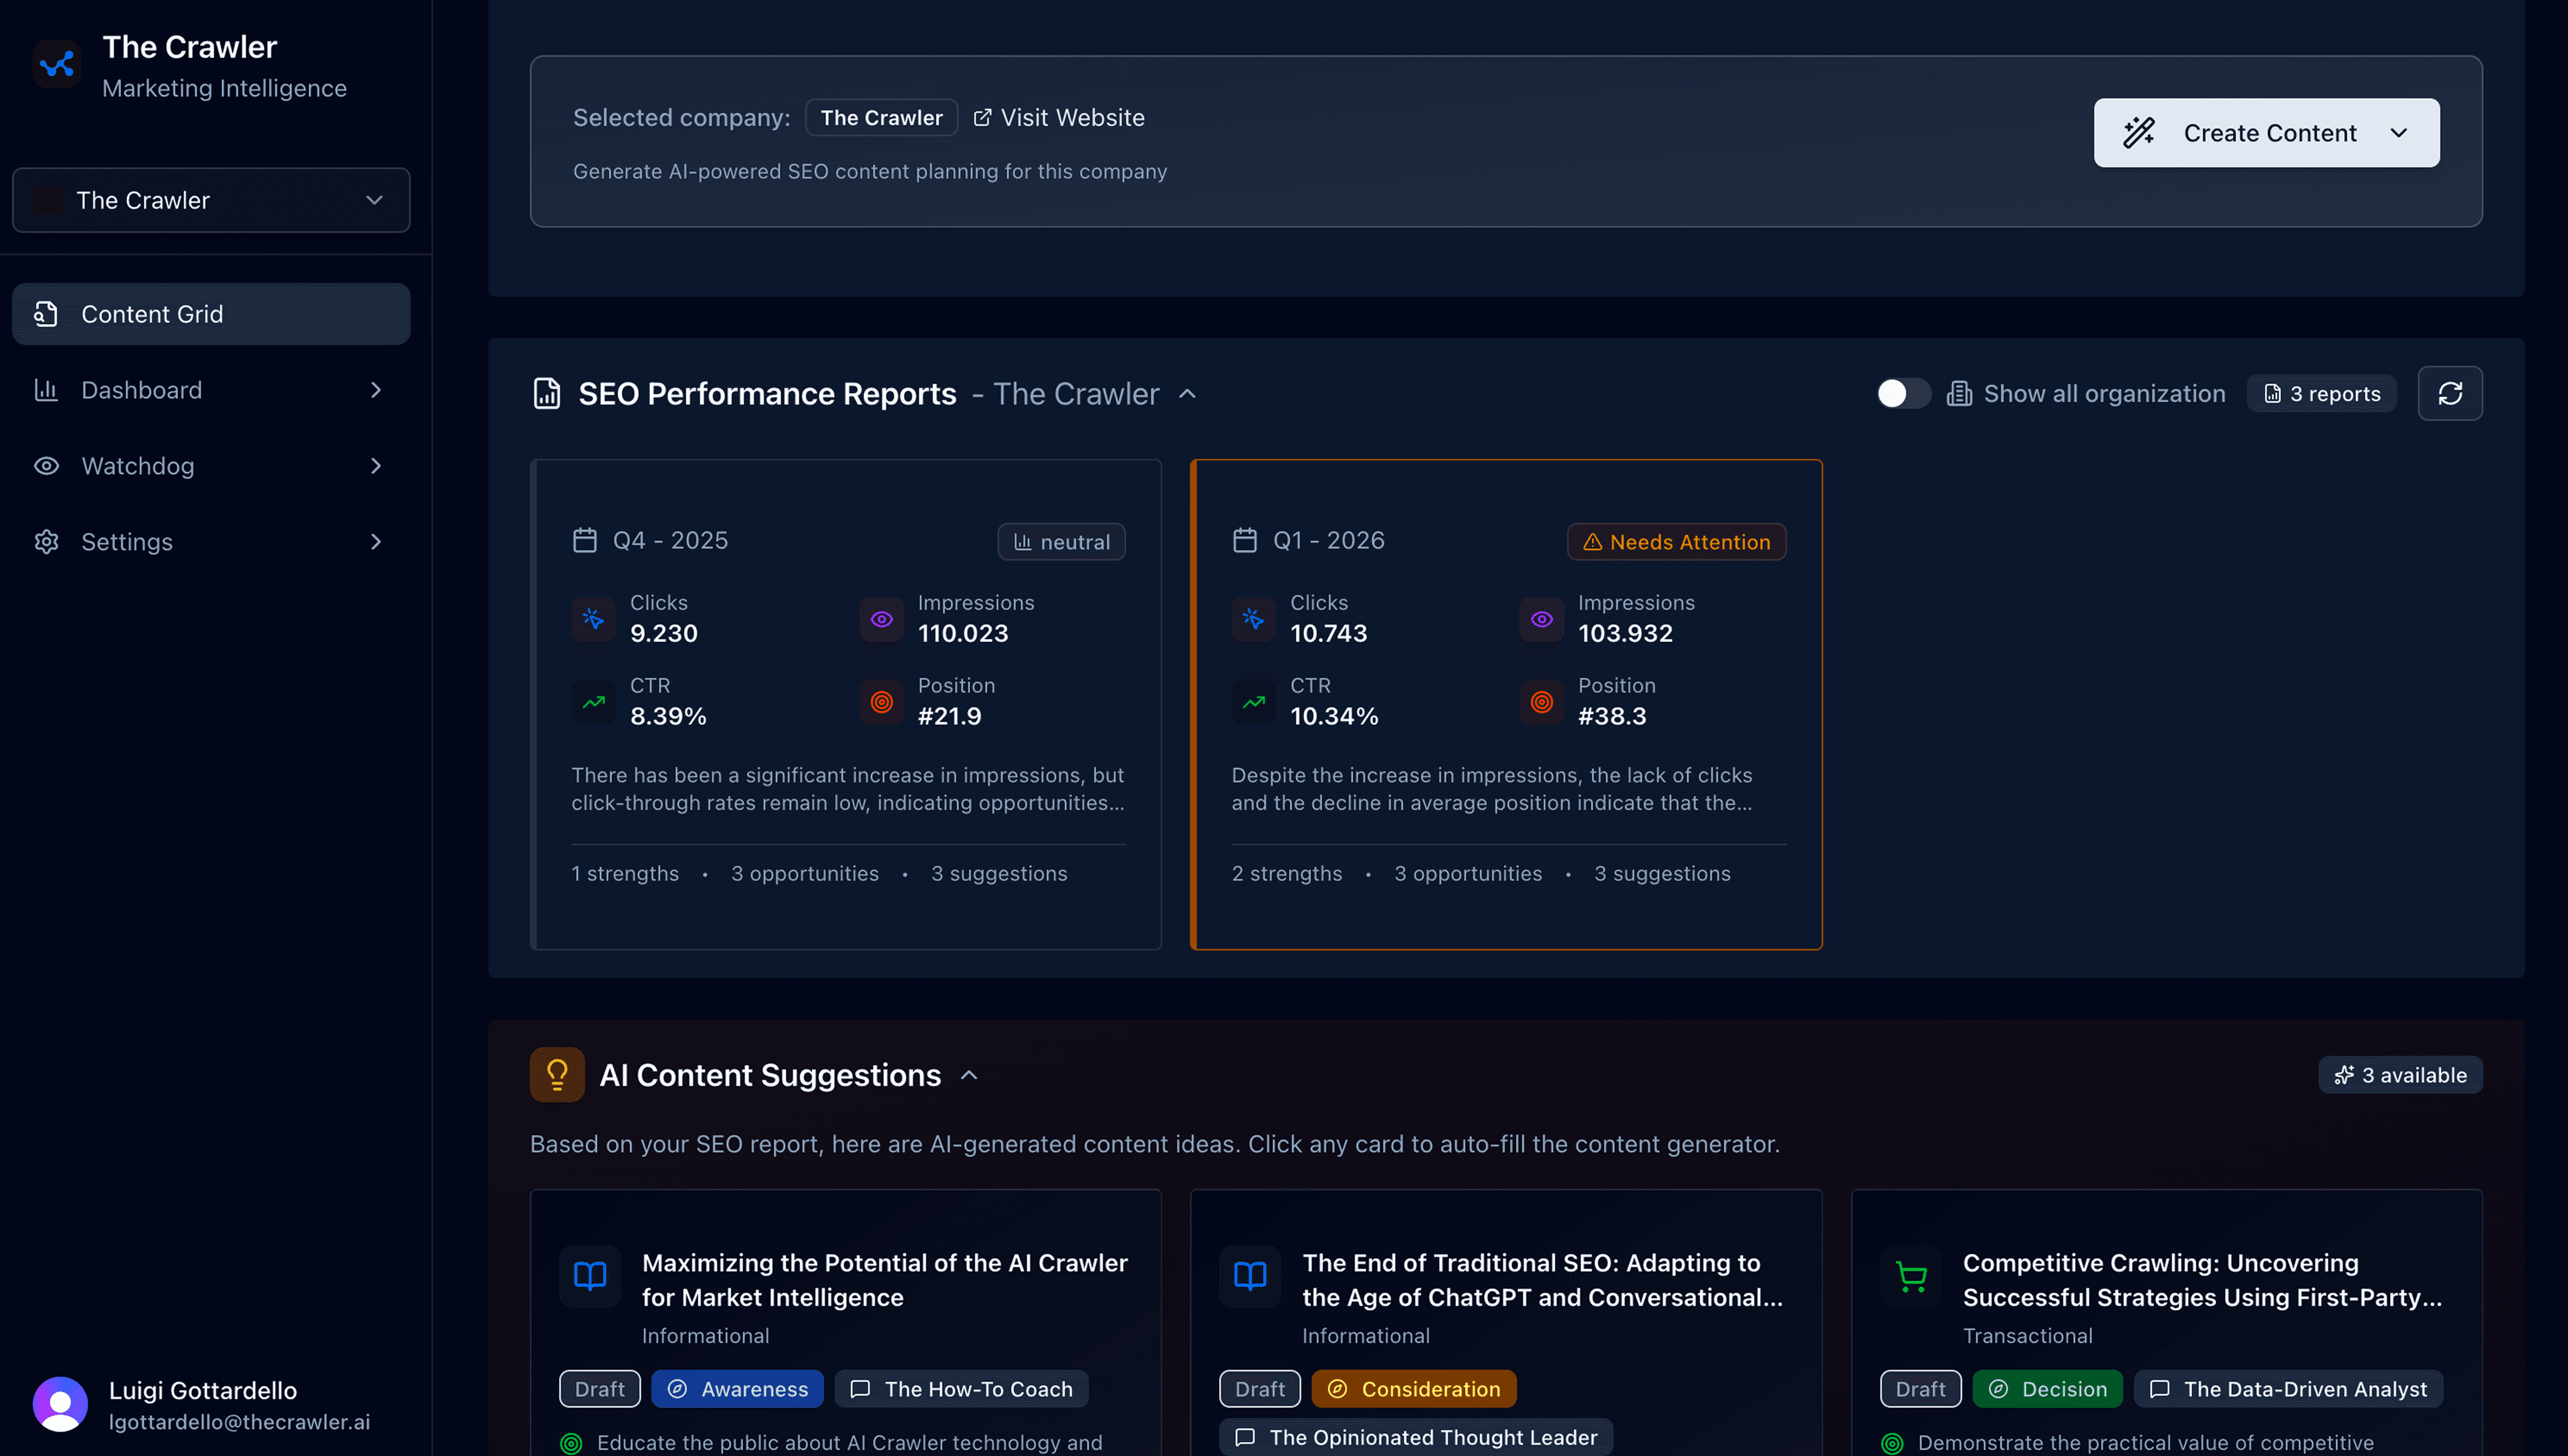Click the neutral status badge on Q4-2025
2568x1456 pixels.
coord(1061,541)
